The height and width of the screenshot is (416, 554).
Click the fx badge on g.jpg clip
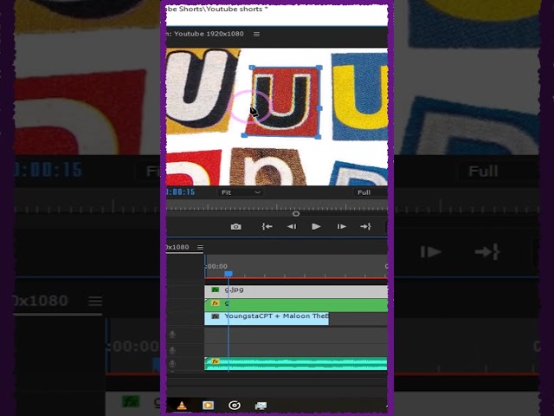point(216,289)
